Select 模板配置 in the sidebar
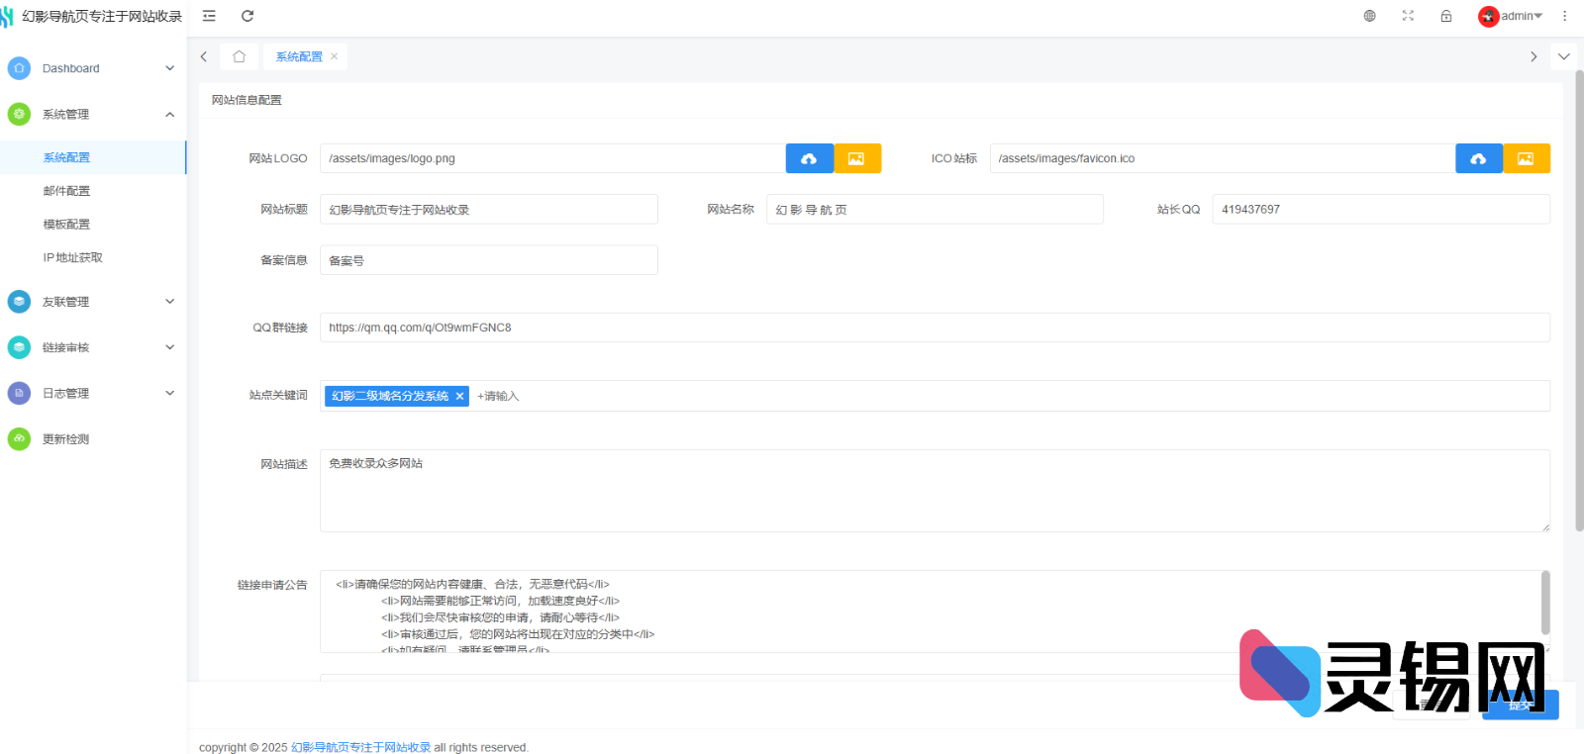This screenshot has width=1584, height=754. click(x=66, y=225)
